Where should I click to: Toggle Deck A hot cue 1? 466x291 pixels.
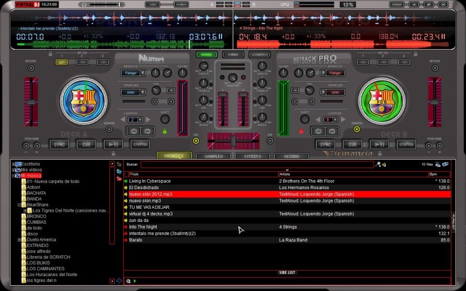[x=61, y=62]
